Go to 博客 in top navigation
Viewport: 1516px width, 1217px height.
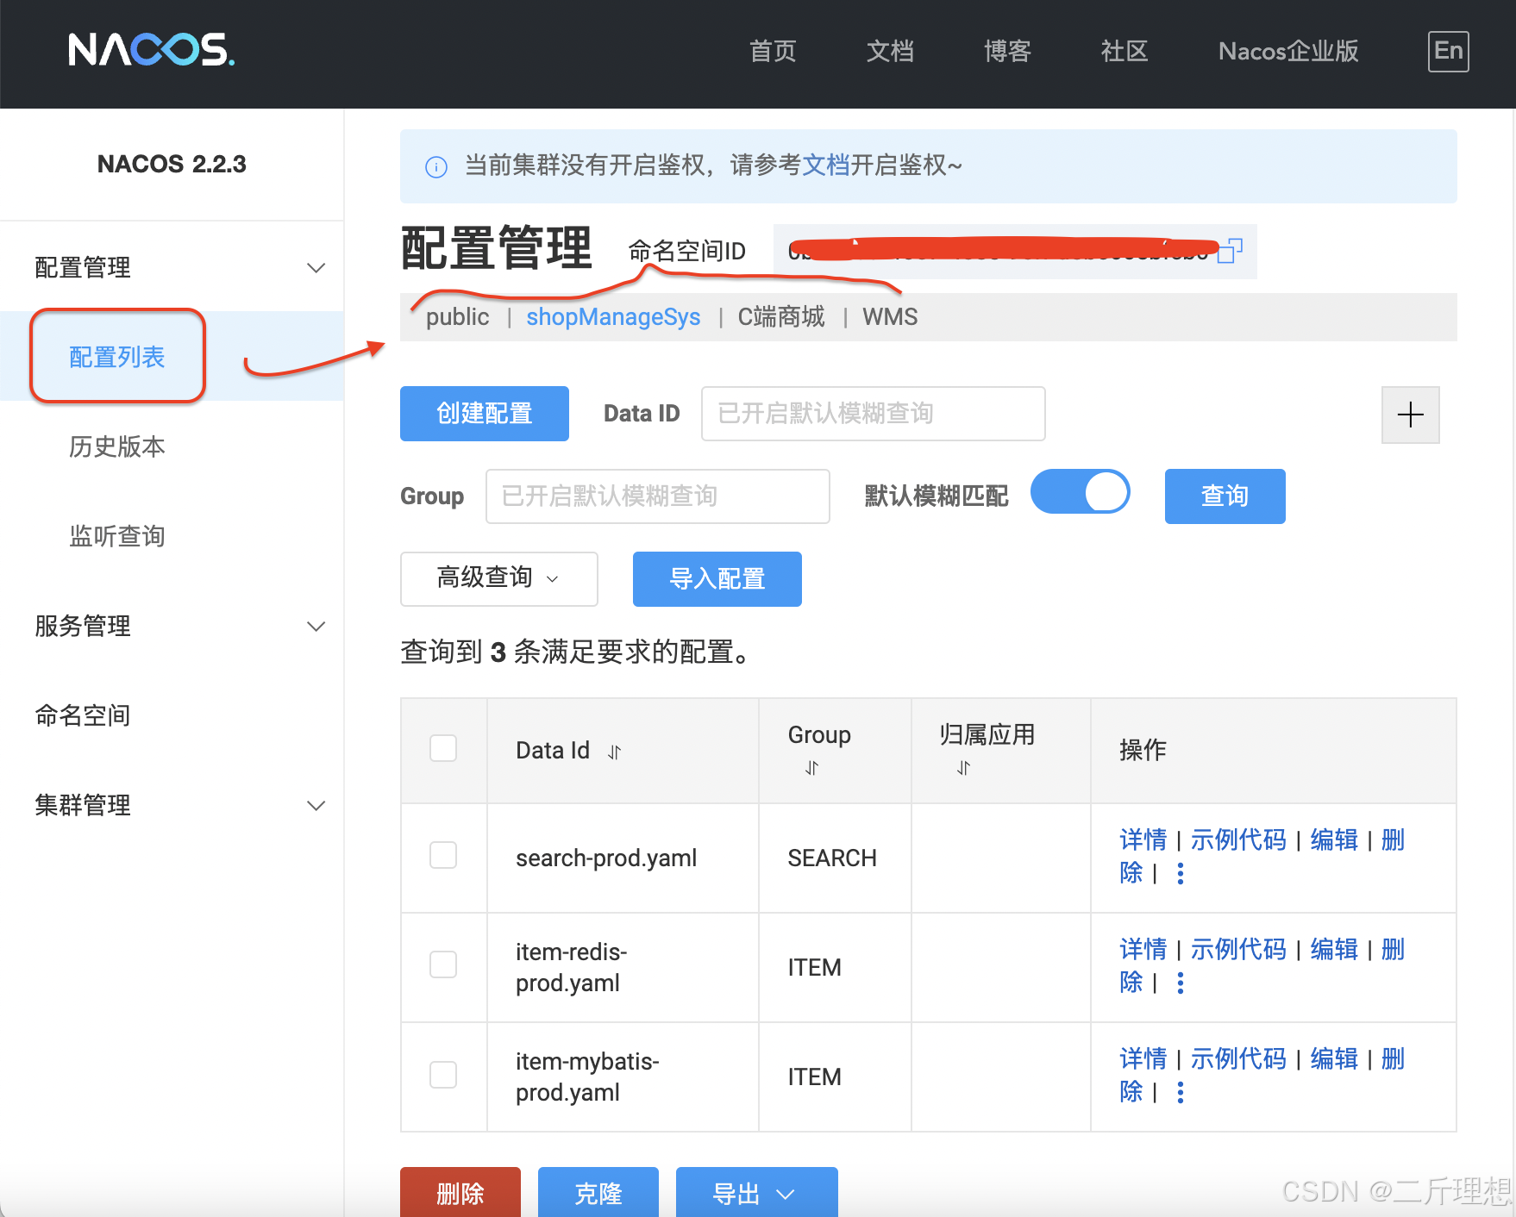(x=1007, y=51)
